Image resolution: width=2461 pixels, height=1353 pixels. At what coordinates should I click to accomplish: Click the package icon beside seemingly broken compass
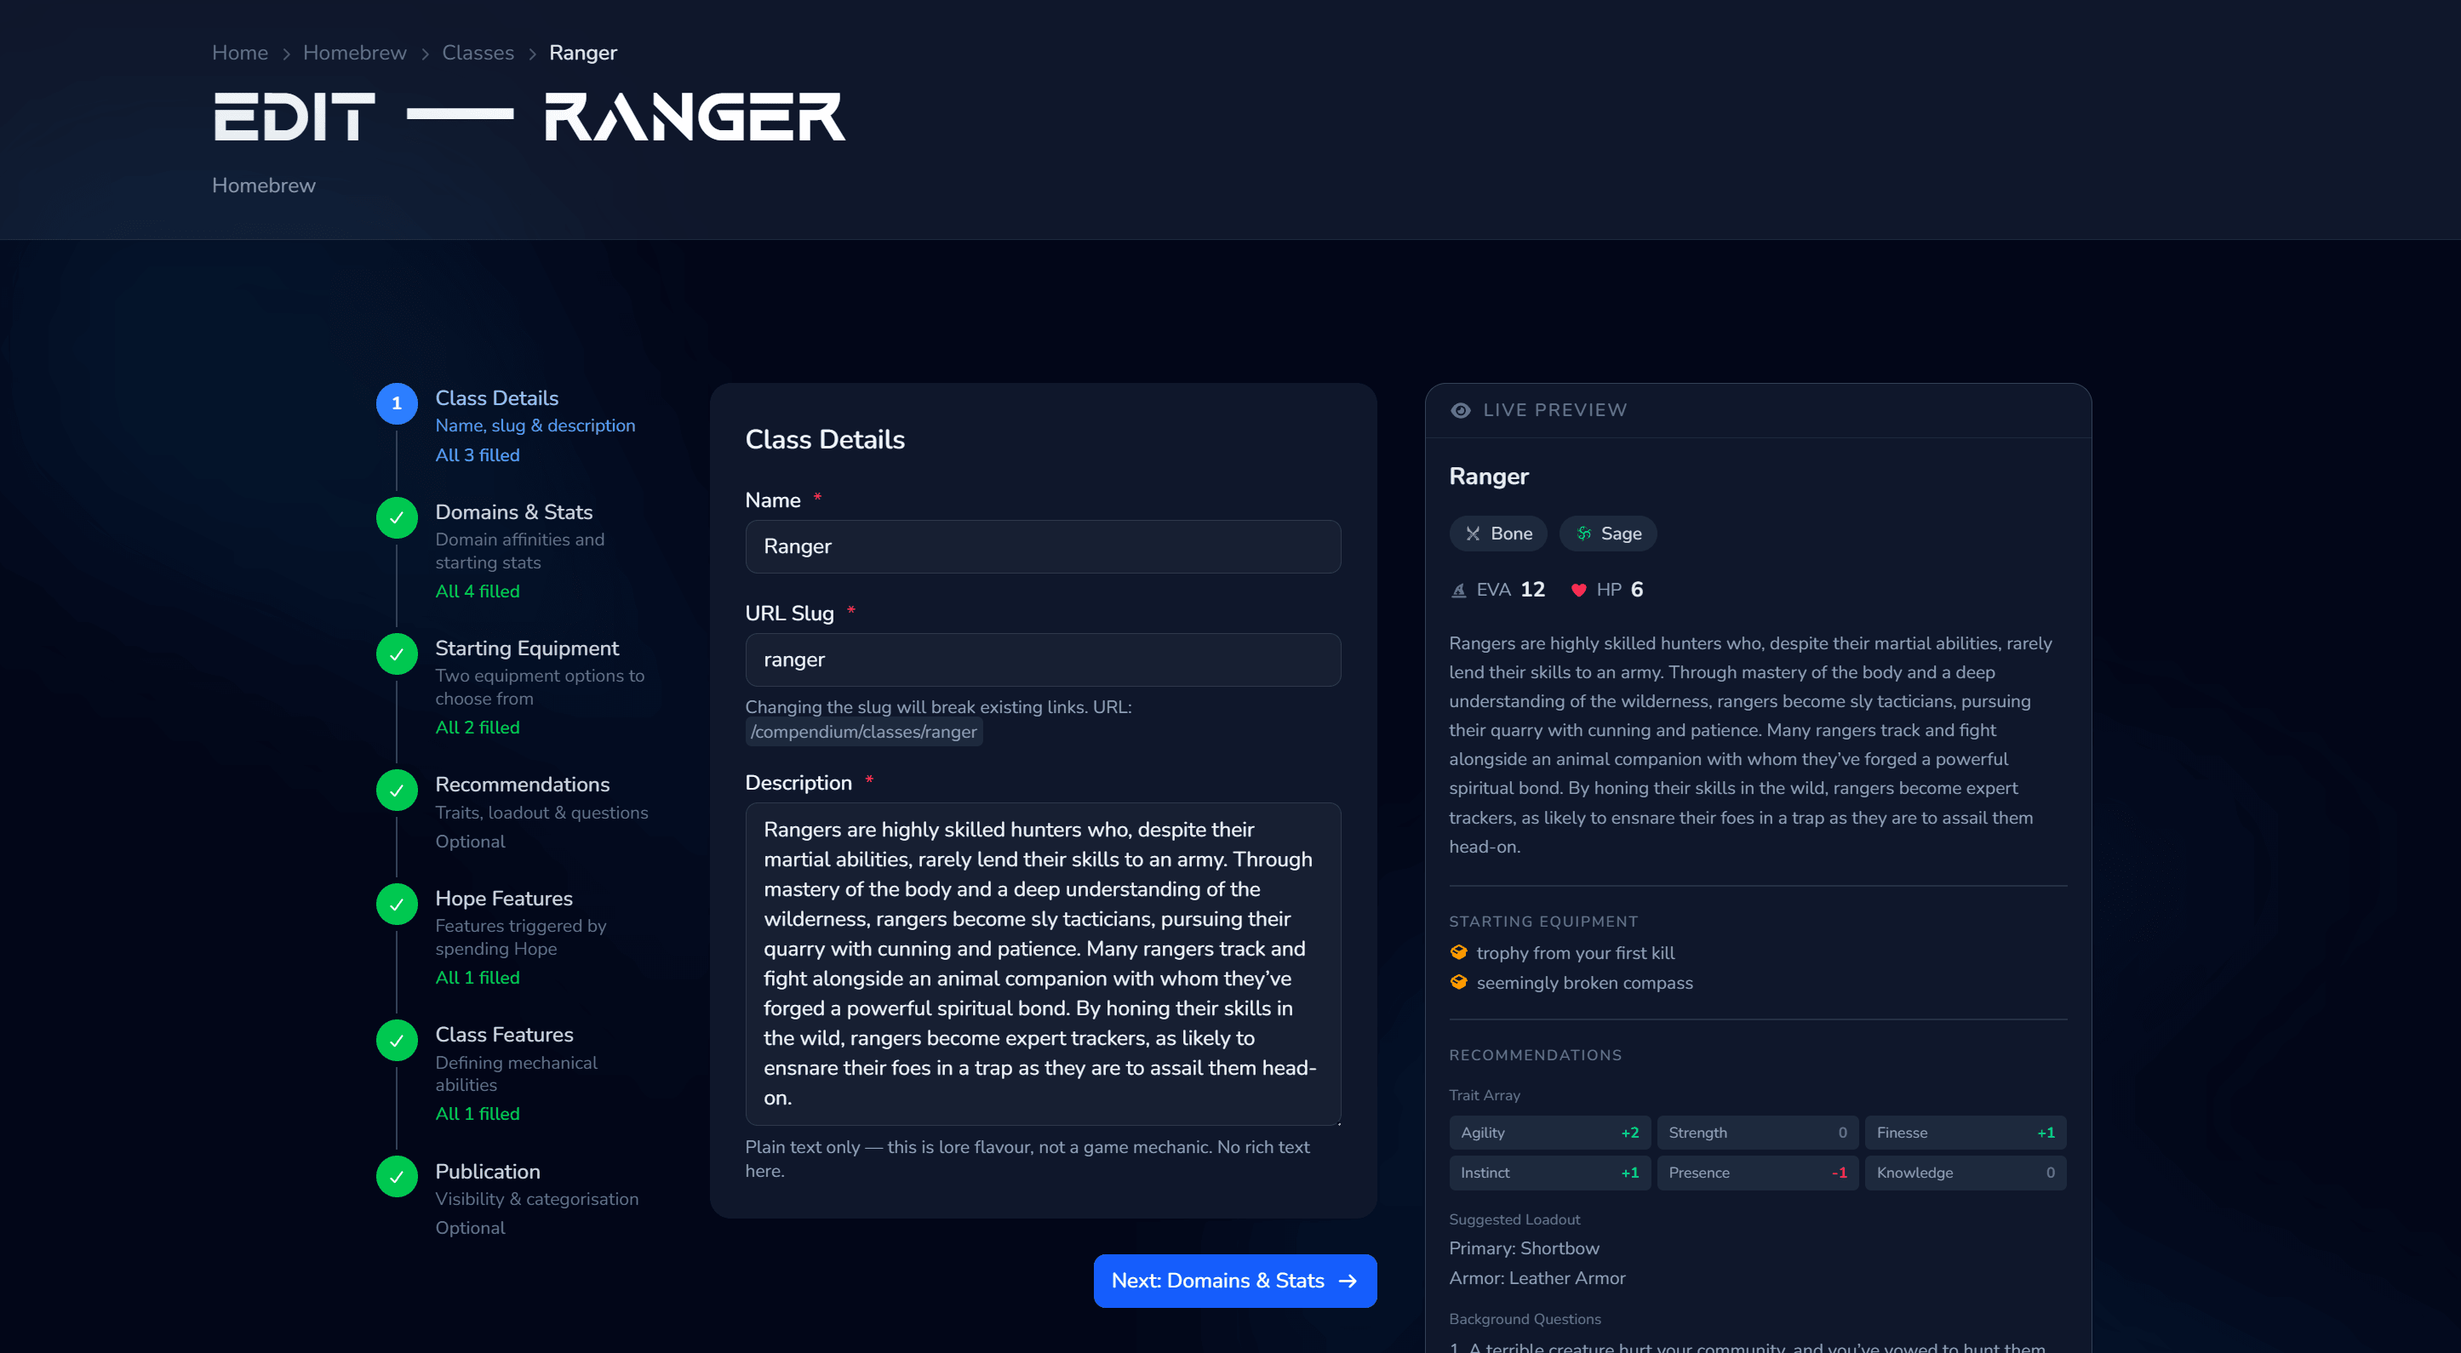1459,983
